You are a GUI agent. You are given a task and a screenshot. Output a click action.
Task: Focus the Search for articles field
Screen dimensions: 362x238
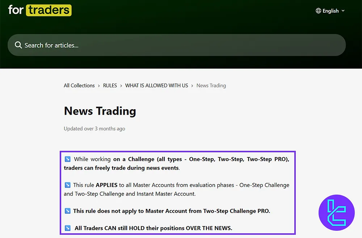coord(177,45)
